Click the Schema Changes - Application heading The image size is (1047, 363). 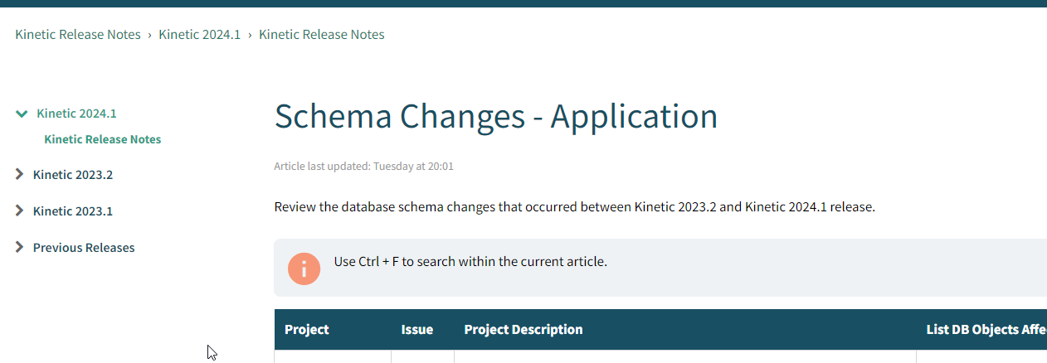point(496,117)
